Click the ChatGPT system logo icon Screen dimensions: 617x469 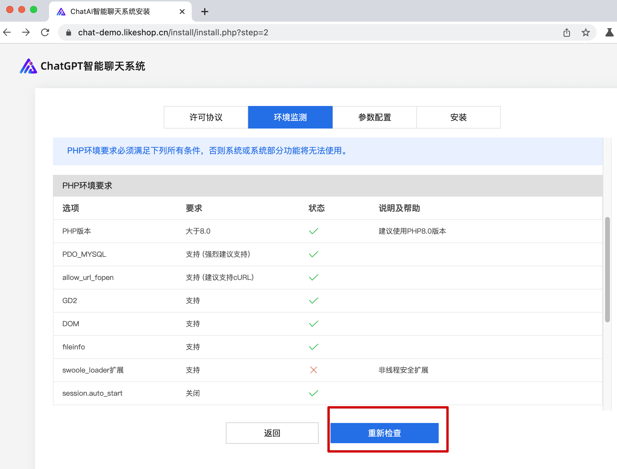pyautogui.click(x=29, y=66)
